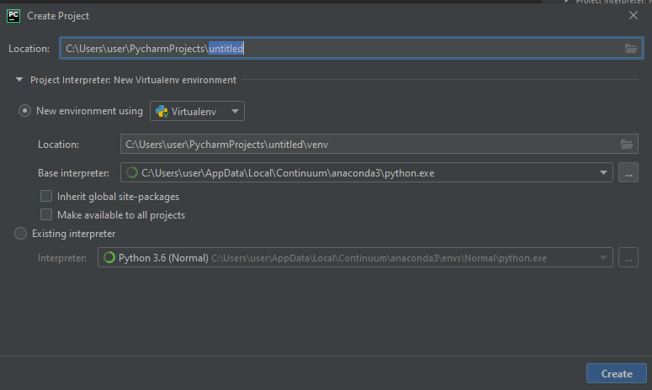Select Existing interpreter radio button

pyautogui.click(x=21, y=234)
